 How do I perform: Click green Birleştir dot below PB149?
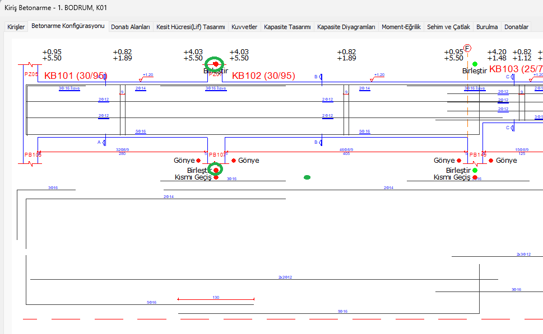pos(475,170)
